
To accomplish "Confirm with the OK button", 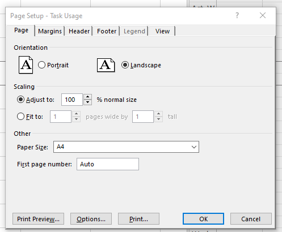I will 203,219.
